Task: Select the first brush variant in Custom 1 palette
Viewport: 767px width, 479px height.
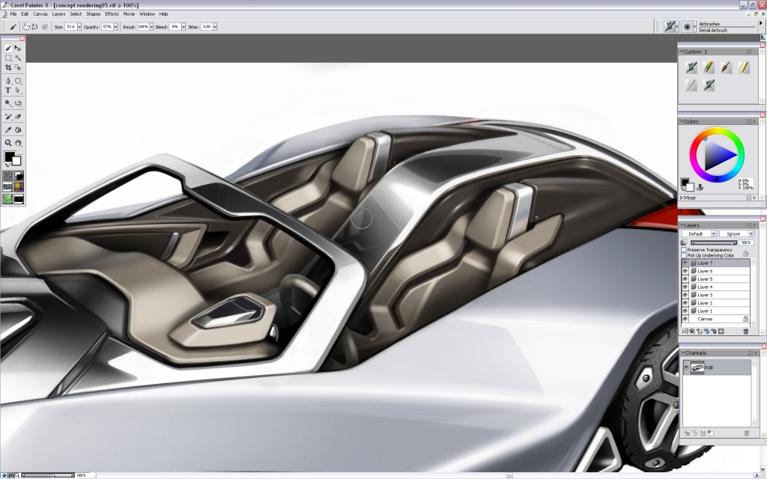Action: 691,67
